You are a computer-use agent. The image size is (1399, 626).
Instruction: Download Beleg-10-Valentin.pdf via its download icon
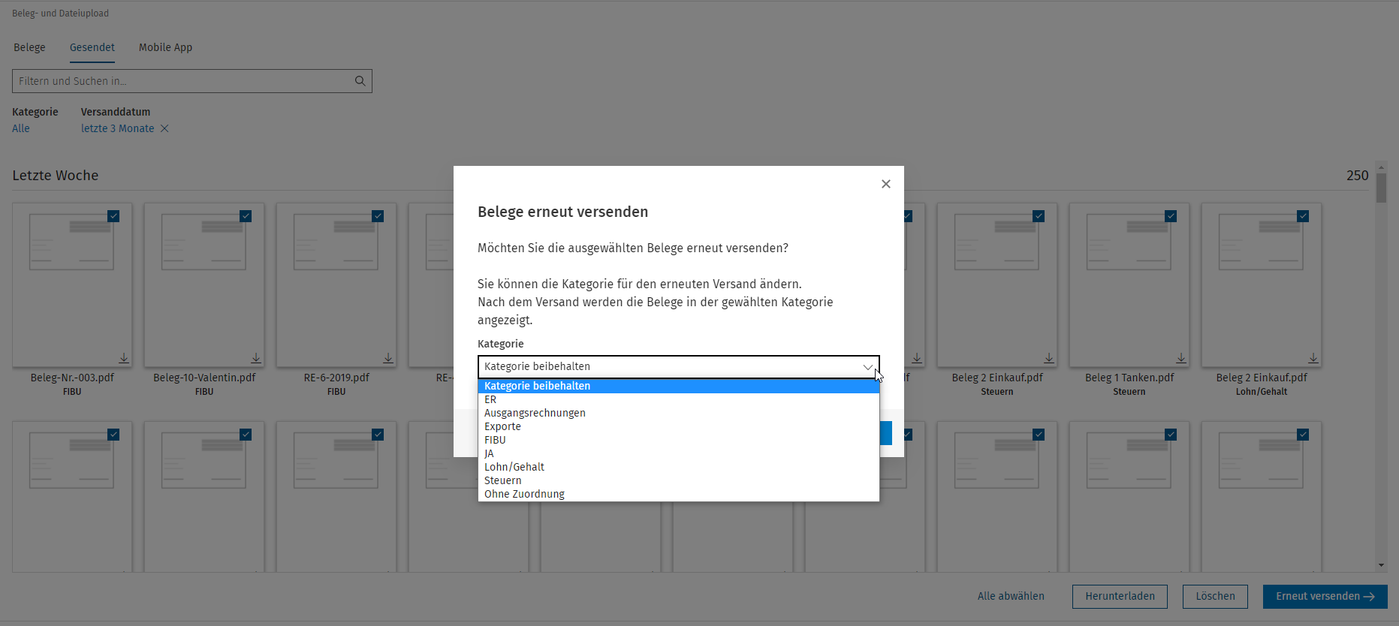pyautogui.click(x=256, y=358)
